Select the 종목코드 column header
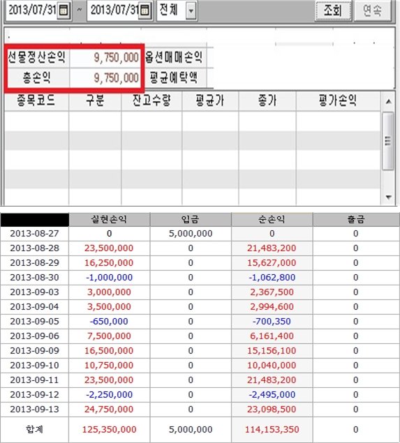Viewport: 400px width, 443px height. coord(36,100)
